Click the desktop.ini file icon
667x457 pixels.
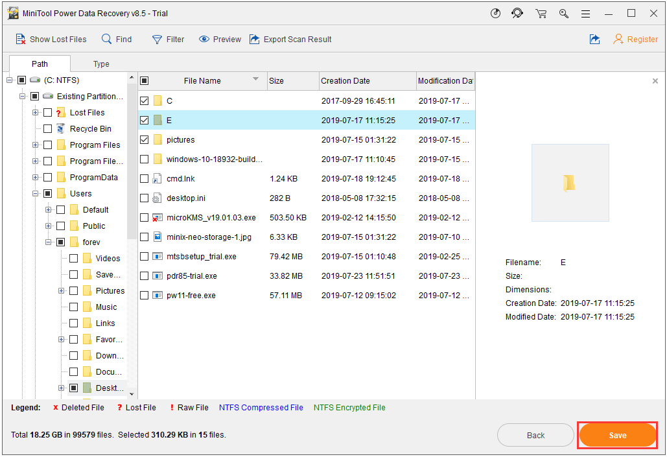[158, 198]
